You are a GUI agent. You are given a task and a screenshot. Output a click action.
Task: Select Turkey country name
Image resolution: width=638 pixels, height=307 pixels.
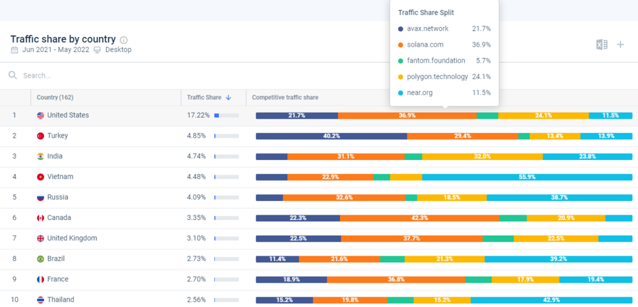[x=57, y=136]
